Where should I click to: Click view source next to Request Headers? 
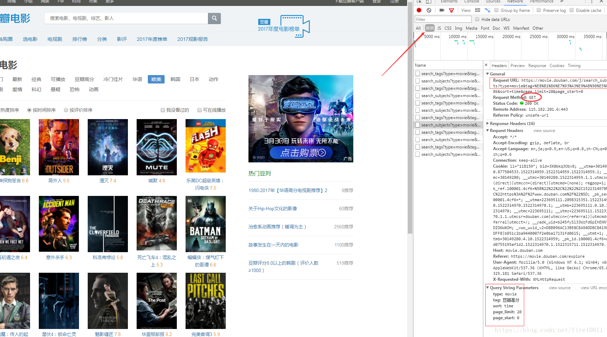tap(544, 131)
